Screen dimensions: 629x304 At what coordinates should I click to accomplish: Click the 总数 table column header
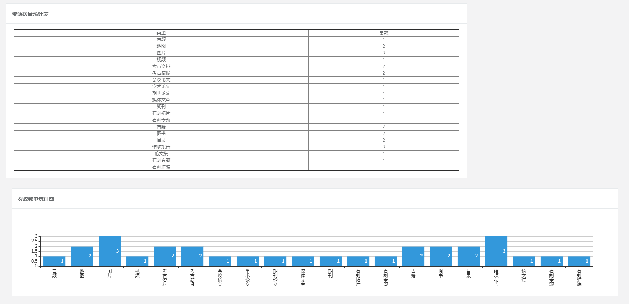click(384, 33)
